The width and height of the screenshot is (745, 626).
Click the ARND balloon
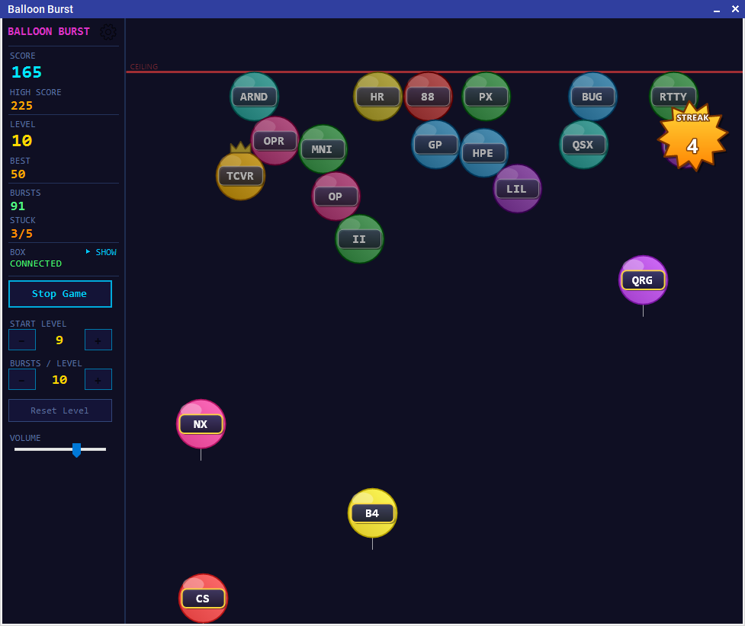click(254, 97)
